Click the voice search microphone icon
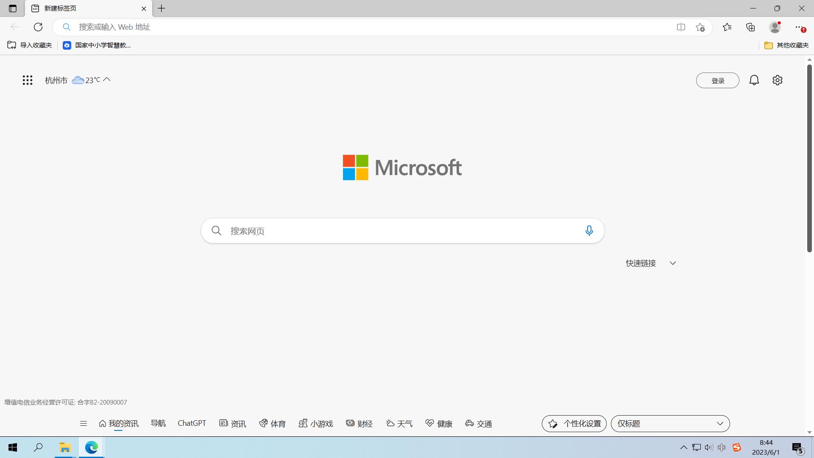814x458 pixels. point(589,231)
